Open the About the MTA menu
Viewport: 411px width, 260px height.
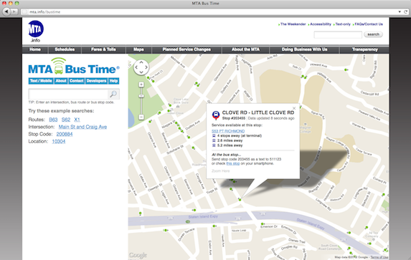[x=245, y=49]
